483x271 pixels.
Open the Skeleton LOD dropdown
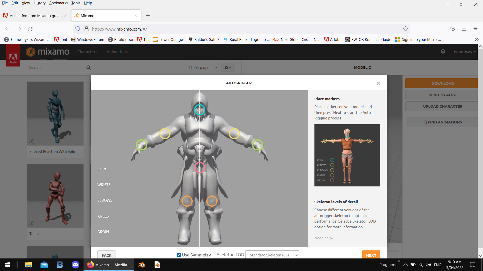[x=272, y=255]
